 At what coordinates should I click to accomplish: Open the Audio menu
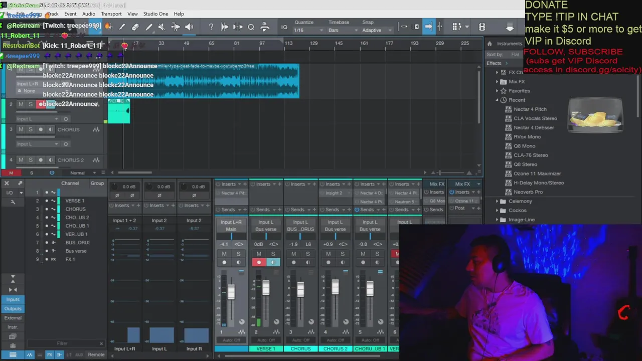(x=89, y=14)
